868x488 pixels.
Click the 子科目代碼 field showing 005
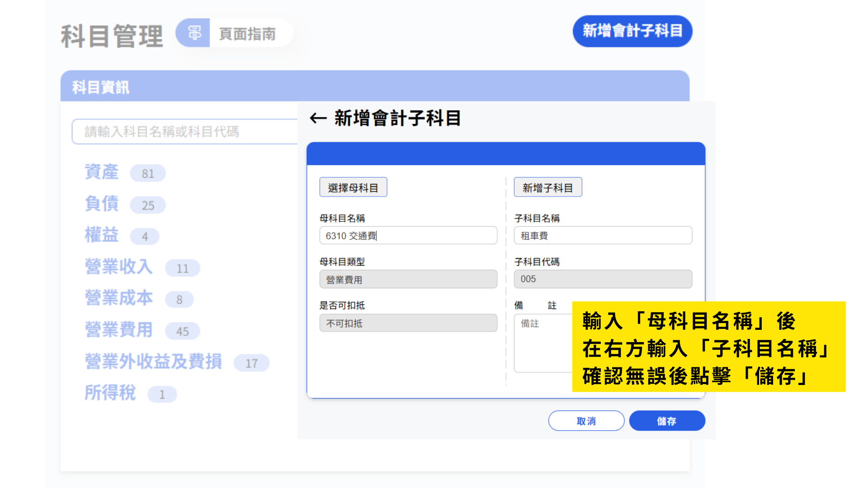(x=602, y=279)
